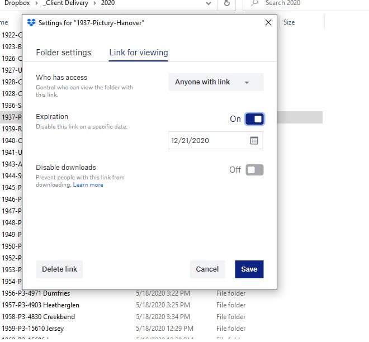Click the Delete link button
Image resolution: width=369 pixels, height=342 pixels.
(59, 269)
